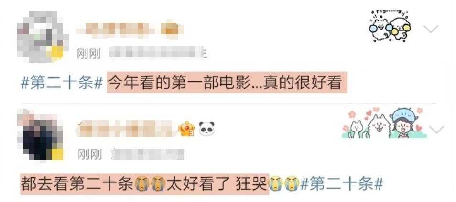The image size is (456, 202).
Task: Click the first post's 刚刚 timestamp
Action: point(89,54)
